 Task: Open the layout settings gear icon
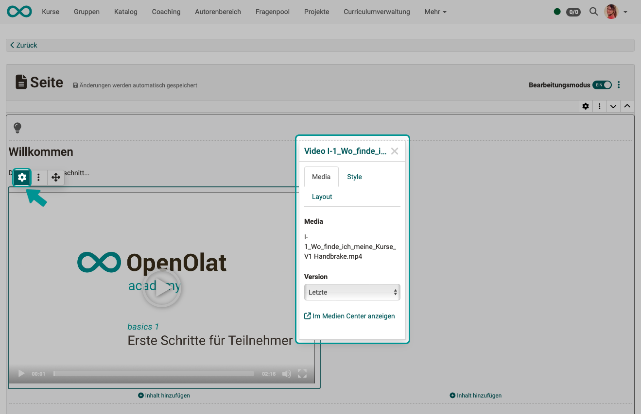coord(586,106)
